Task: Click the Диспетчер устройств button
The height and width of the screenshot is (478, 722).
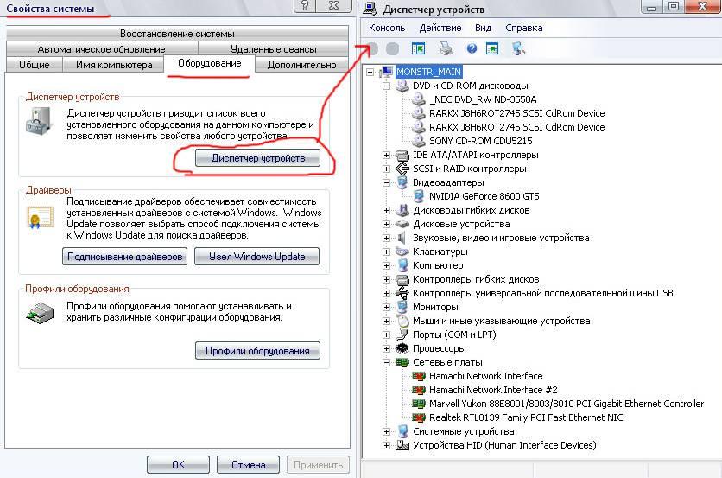Action: click(x=258, y=158)
